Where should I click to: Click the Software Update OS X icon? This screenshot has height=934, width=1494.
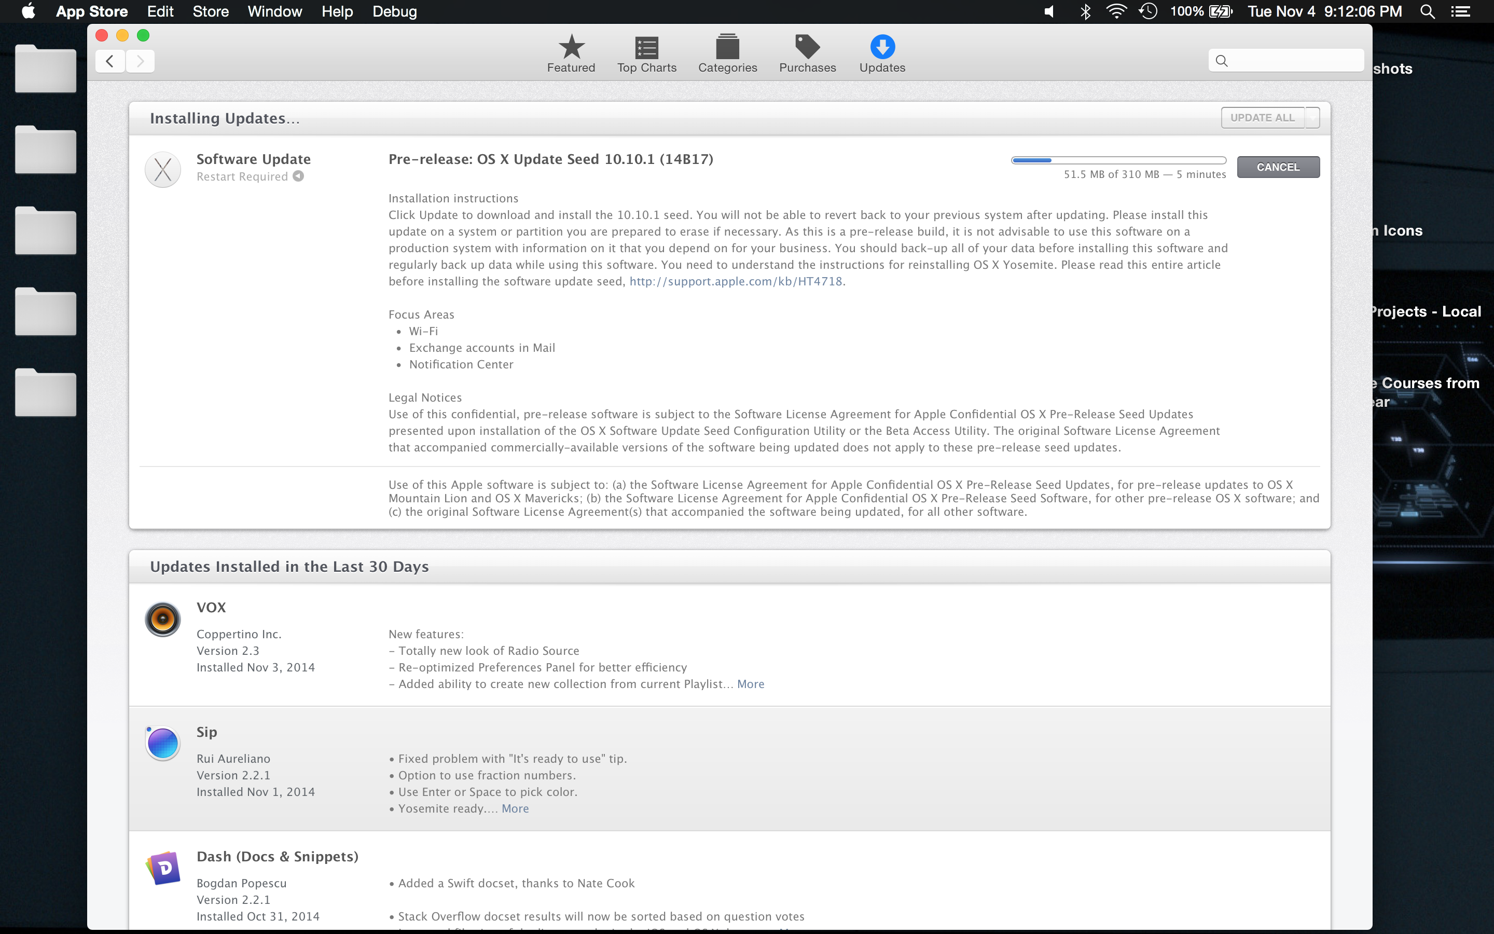click(x=162, y=169)
